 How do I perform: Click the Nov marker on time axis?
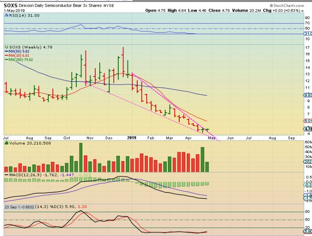[90, 138]
